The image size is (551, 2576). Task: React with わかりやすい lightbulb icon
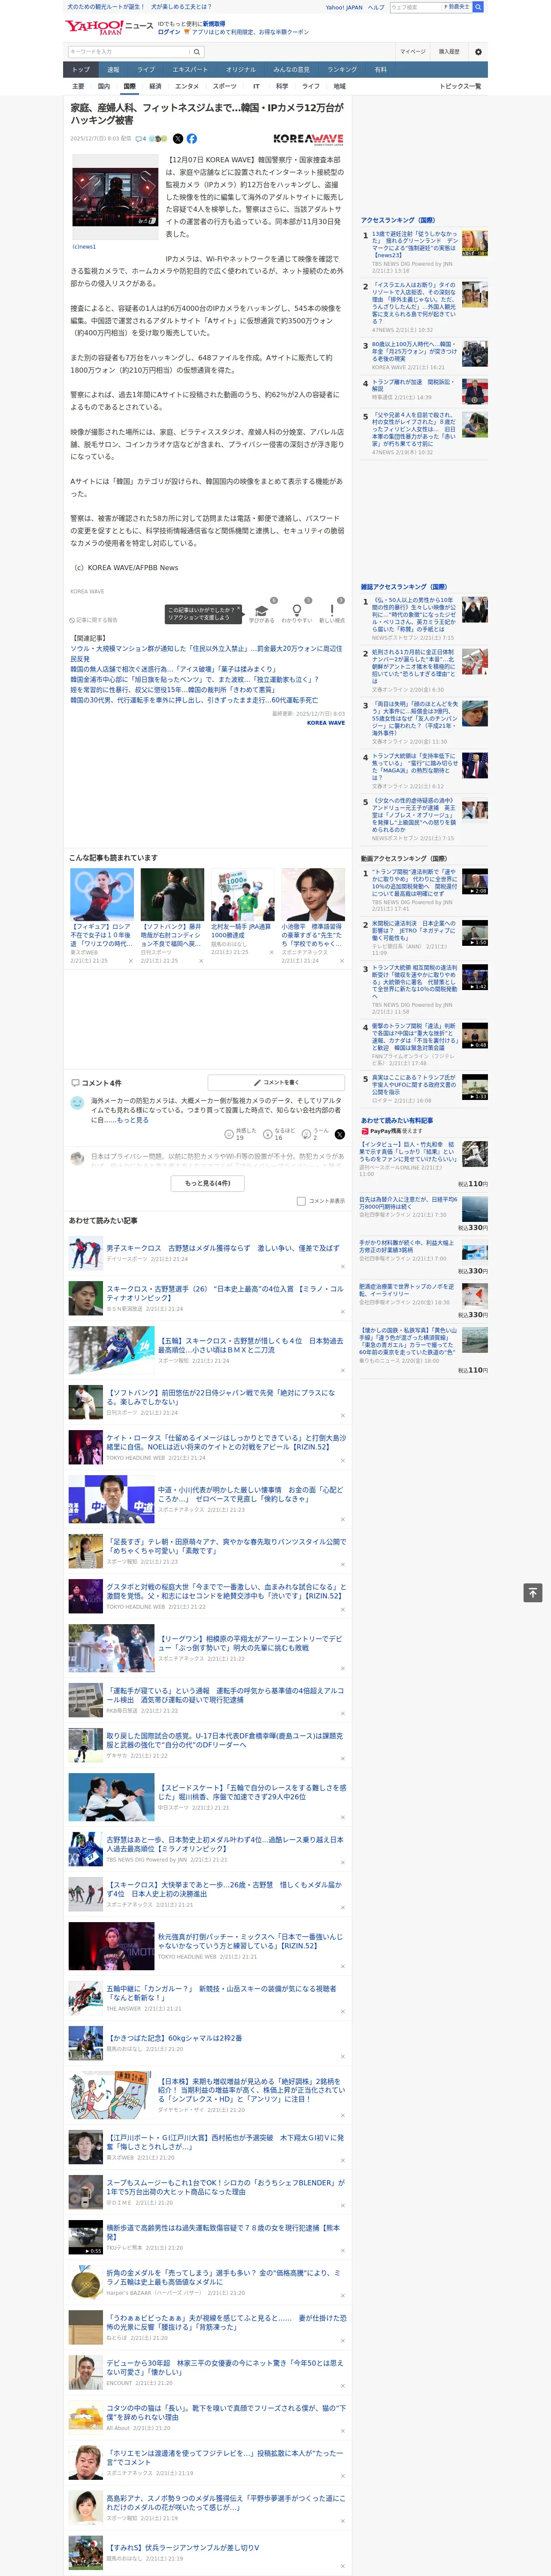(x=296, y=610)
